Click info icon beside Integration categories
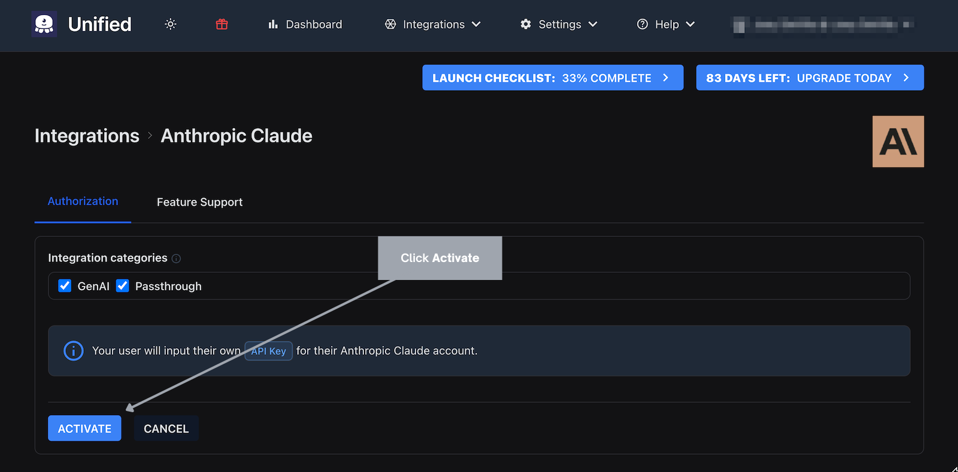This screenshot has width=958, height=472. [x=176, y=258]
